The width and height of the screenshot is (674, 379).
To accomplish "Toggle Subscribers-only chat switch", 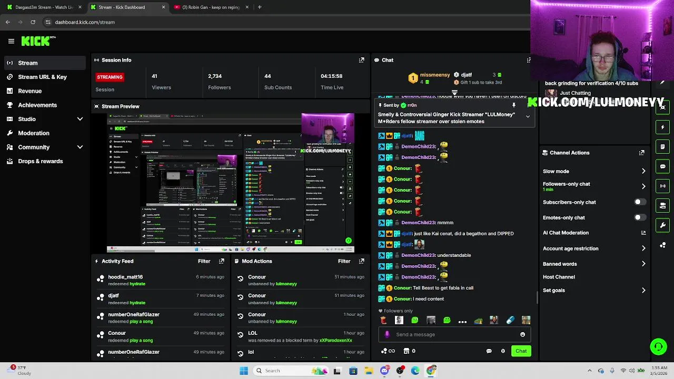I will pos(639,202).
